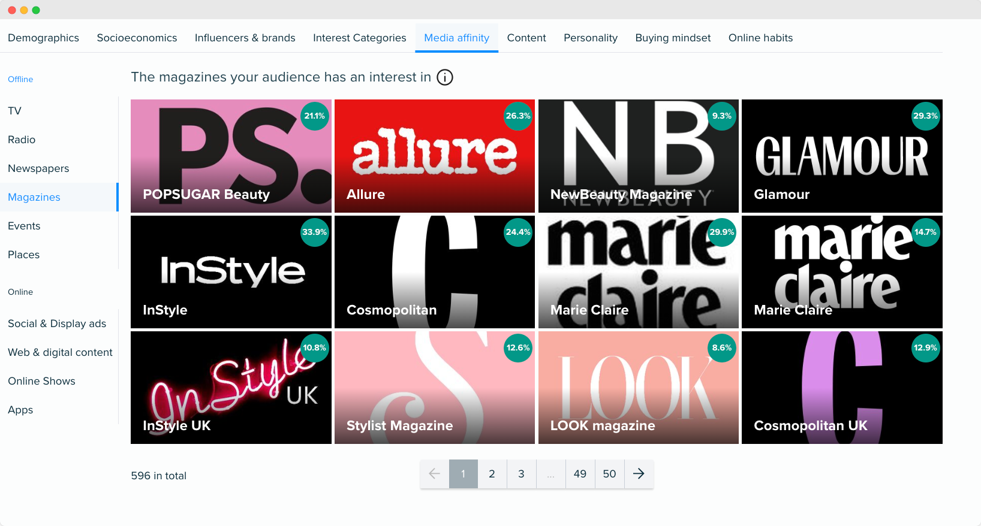Select Newspapers in the sidebar
981x526 pixels.
coord(59,168)
